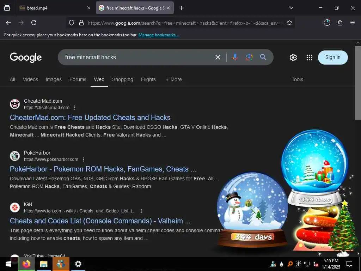361x271 pixels.
Task: Open CheaterMad Free Updated Cheats link
Action: tap(90, 118)
